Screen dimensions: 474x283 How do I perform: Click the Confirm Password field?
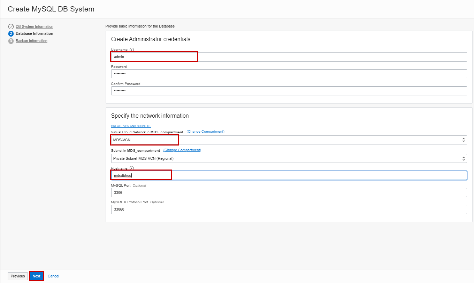244,91
